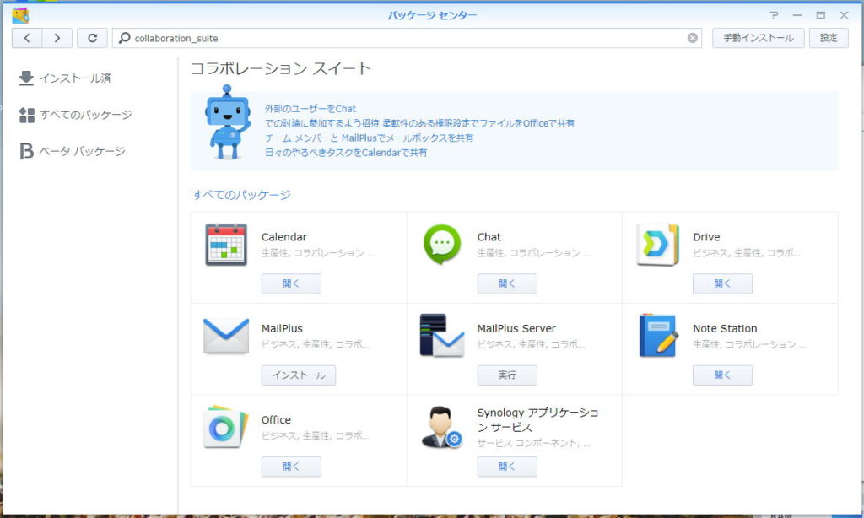This screenshot has height=518, width=864.
Task: Clear the collaboration_suite search text
Action: point(692,37)
